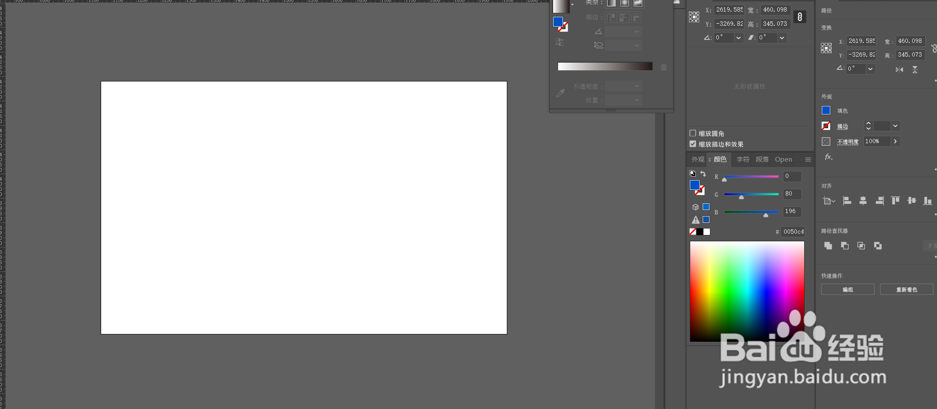
Task: Click vertical align bottom icon
Action: [928, 201]
